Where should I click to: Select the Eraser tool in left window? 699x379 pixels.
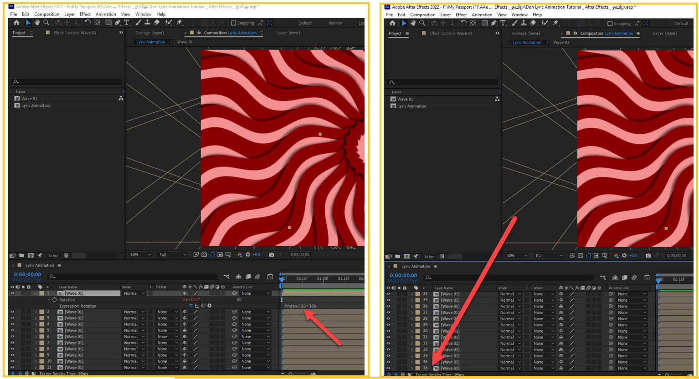[x=157, y=22]
